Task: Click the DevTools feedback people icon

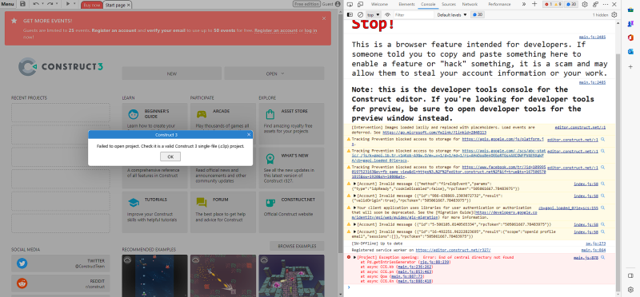Action: tap(595, 4)
